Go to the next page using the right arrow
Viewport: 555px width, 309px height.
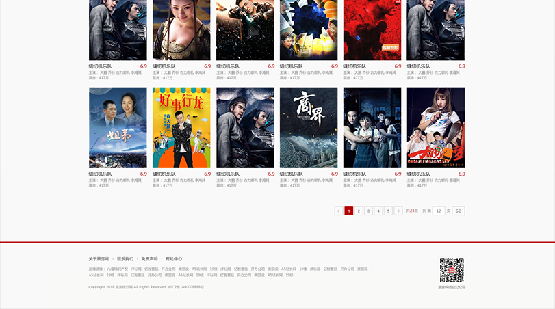(x=398, y=211)
